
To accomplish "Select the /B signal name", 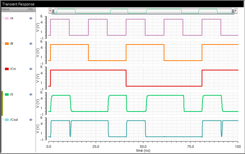I will 12,44.
